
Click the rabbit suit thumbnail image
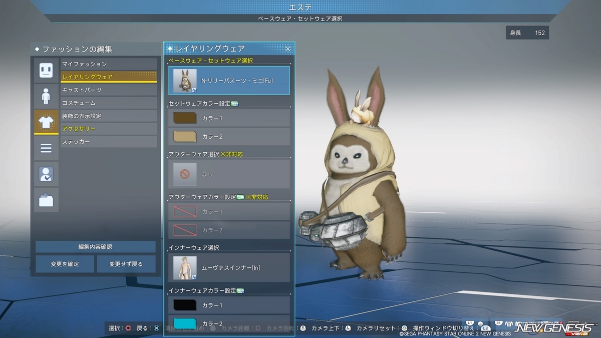(x=185, y=81)
